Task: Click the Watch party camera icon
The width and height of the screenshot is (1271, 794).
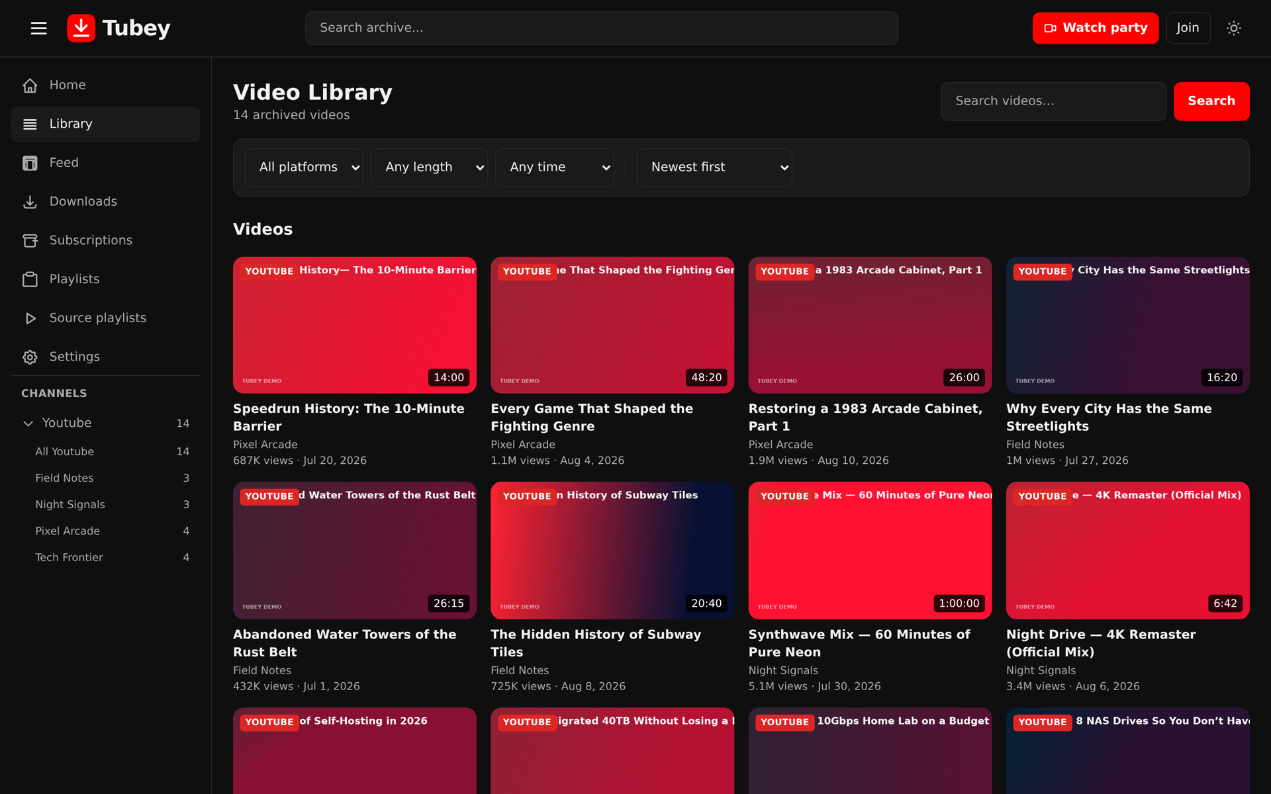Action: coord(1050,28)
